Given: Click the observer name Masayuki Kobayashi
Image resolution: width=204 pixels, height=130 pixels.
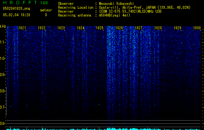Looking at the screenshot, I should [x=116, y=4].
